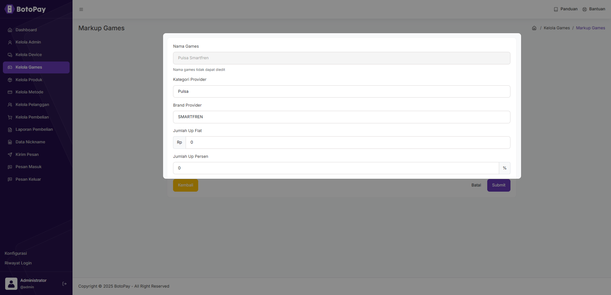Screen dimensions: 611x295
Task: Click the Kelola Pembelian cart icon
Action: point(10,117)
